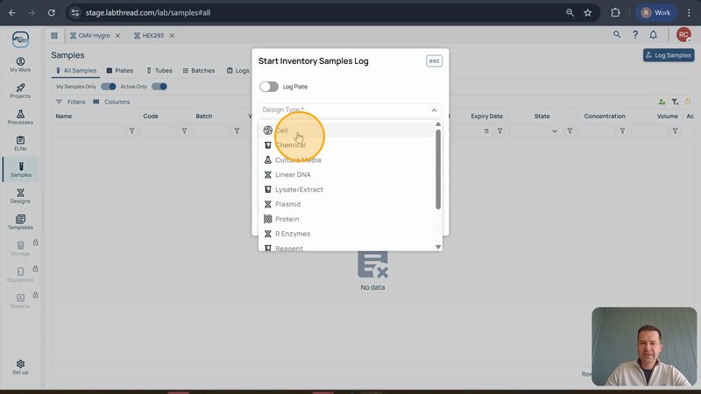Open Templates in the sidebar
701x394 pixels.
[20, 222]
